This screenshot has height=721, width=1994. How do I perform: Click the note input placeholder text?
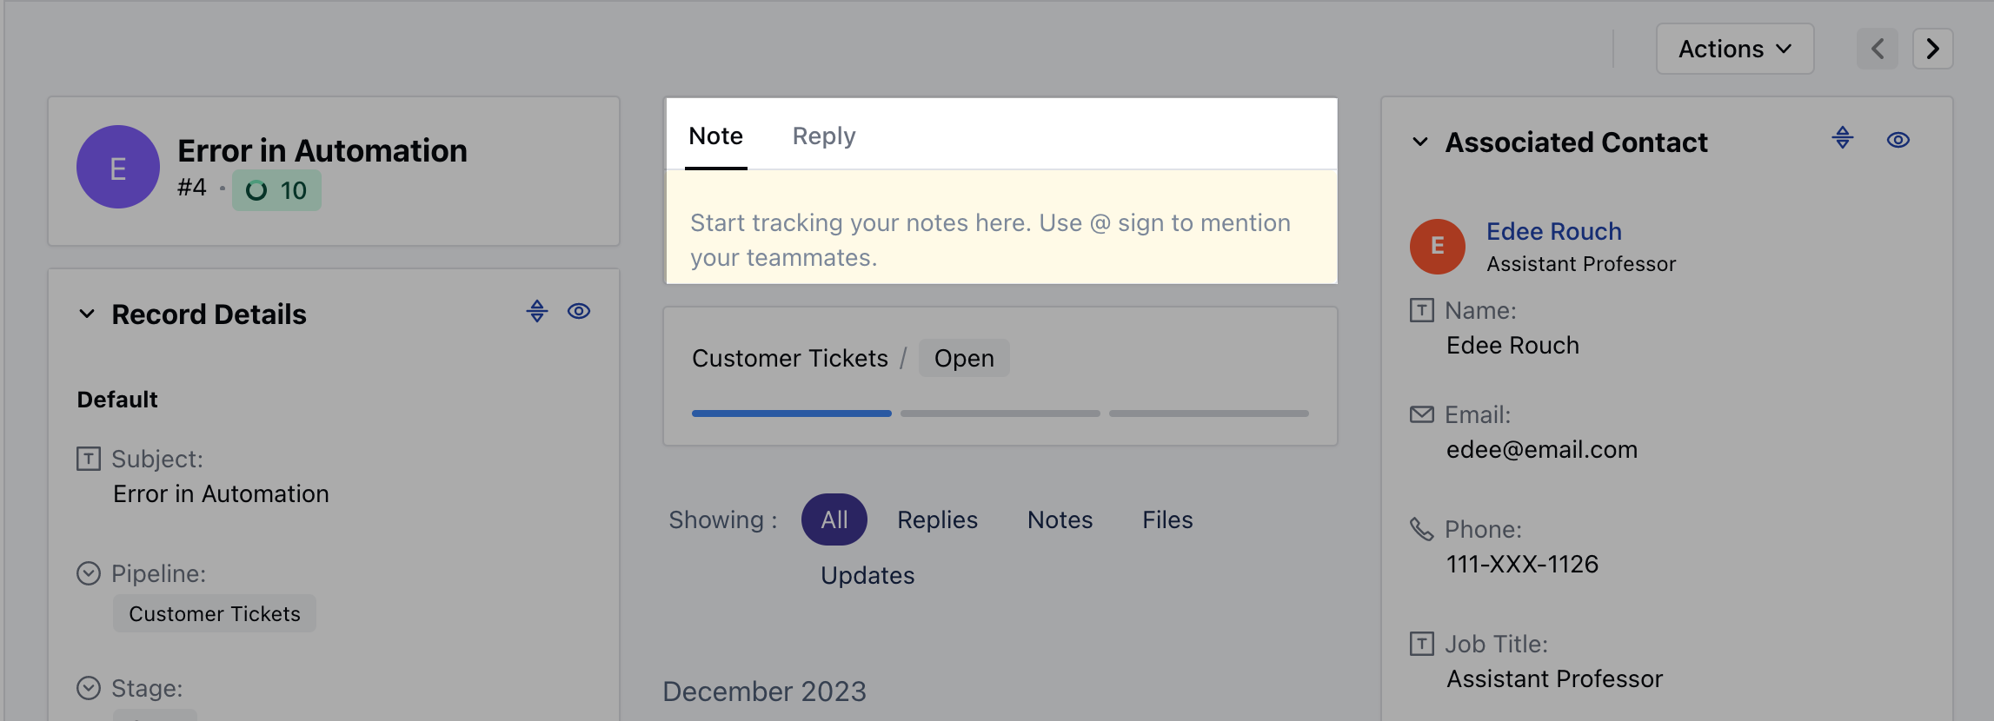[989, 239]
